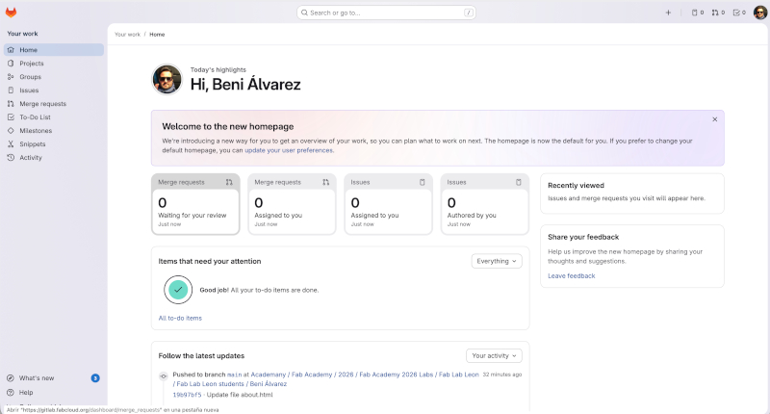Dismiss the welcome homepage banner
The height and width of the screenshot is (414, 770).
click(714, 119)
